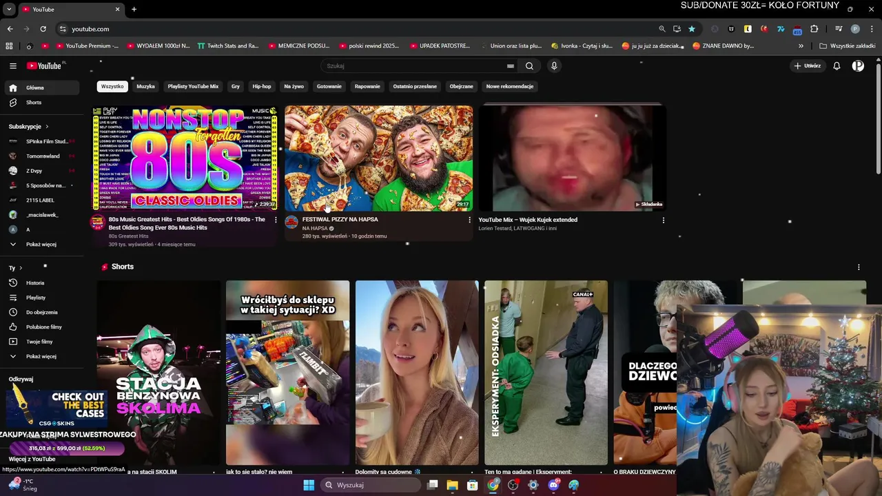Open Wszystkie zakładki folder
Image resolution: width=882 pixels, height=496 pixels.
pos(847,46)
